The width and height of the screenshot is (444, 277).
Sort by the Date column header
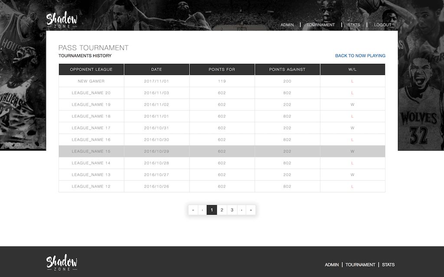(157, 69)
